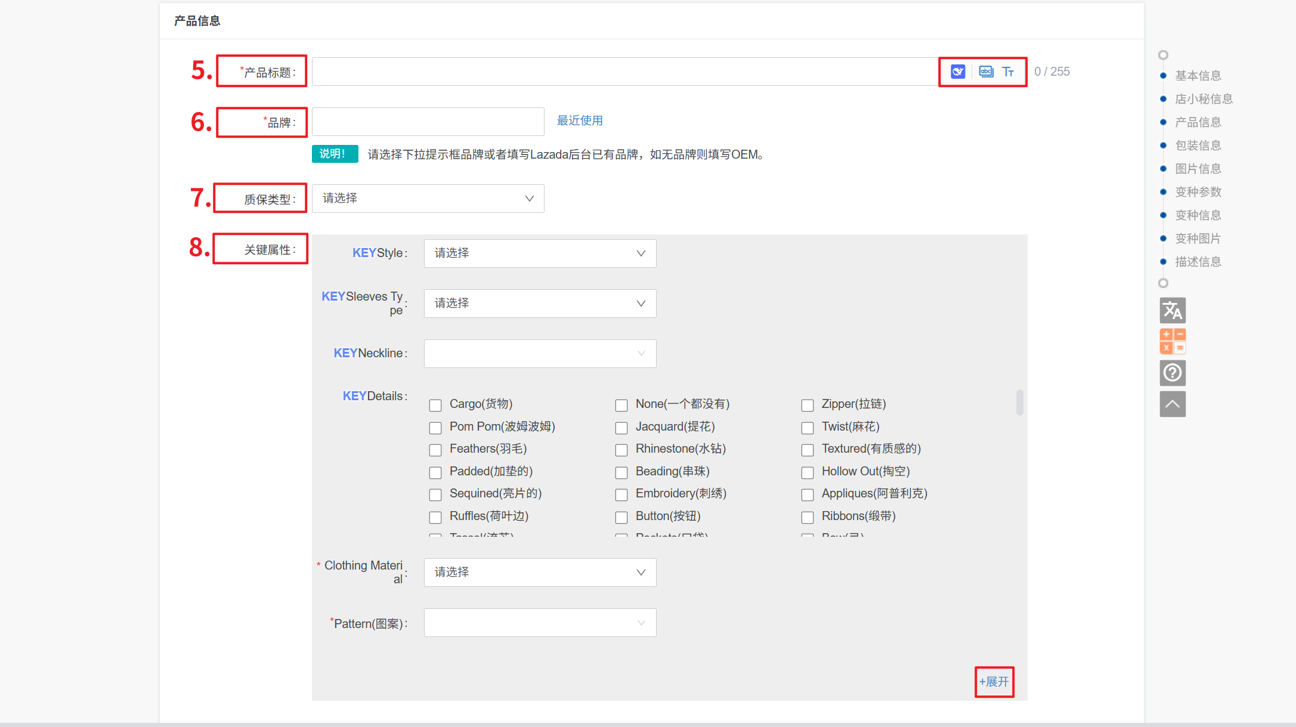The width and height of the screenshot is (1296, 727).
Task: Toggle the Rhinestone(水钻) checkbox
Action: point(621,450)
